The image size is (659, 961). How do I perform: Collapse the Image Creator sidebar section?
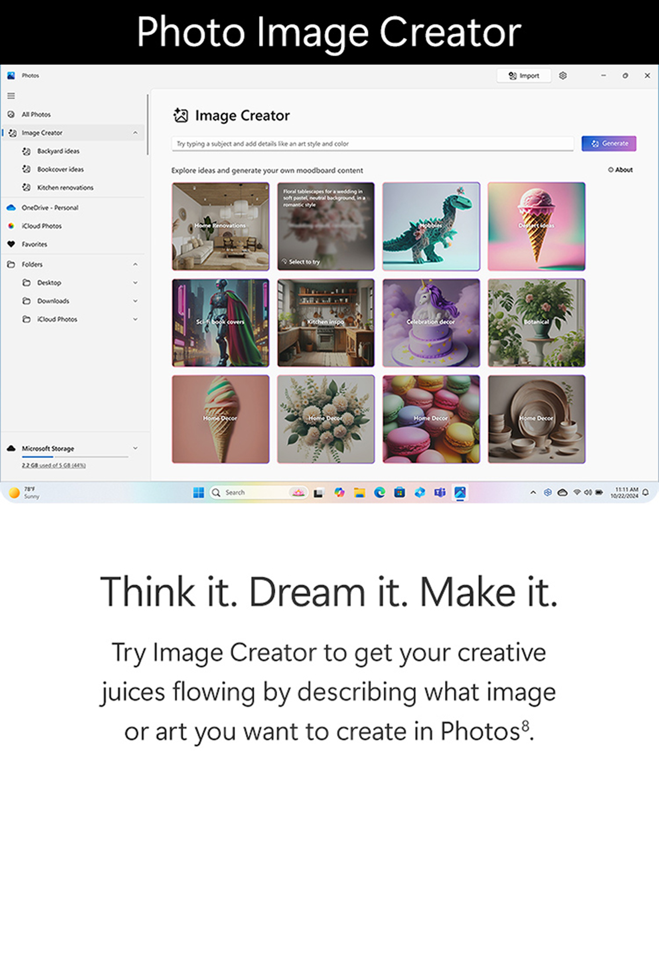[135, 133]
